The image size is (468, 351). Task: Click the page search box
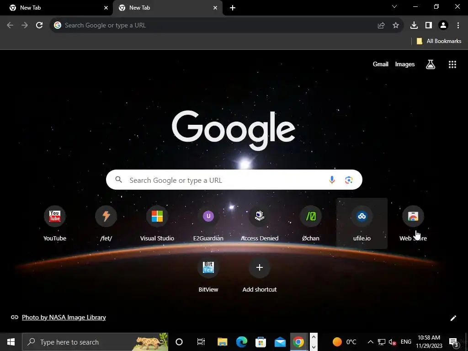tap(234, 180)
